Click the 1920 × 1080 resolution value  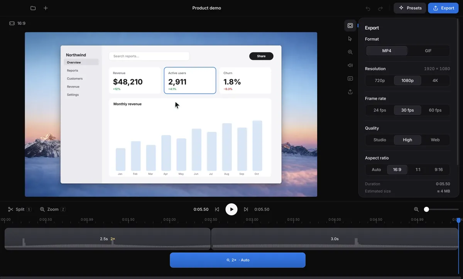click(x=437, y=69)
